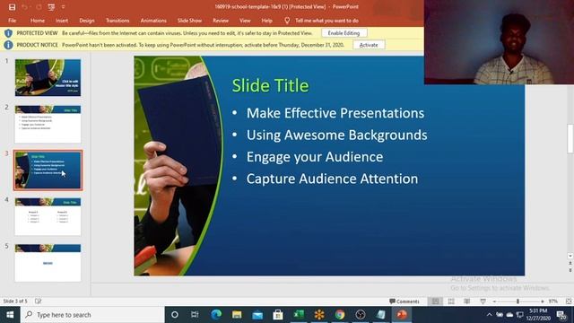
Task: Toggle the Comments pane button
Action: [x=404, y=301]
